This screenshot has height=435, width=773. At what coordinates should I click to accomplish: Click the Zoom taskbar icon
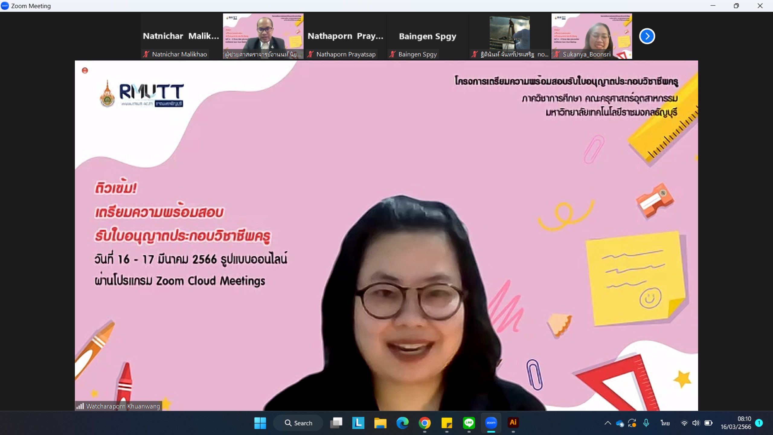[491, 423]
